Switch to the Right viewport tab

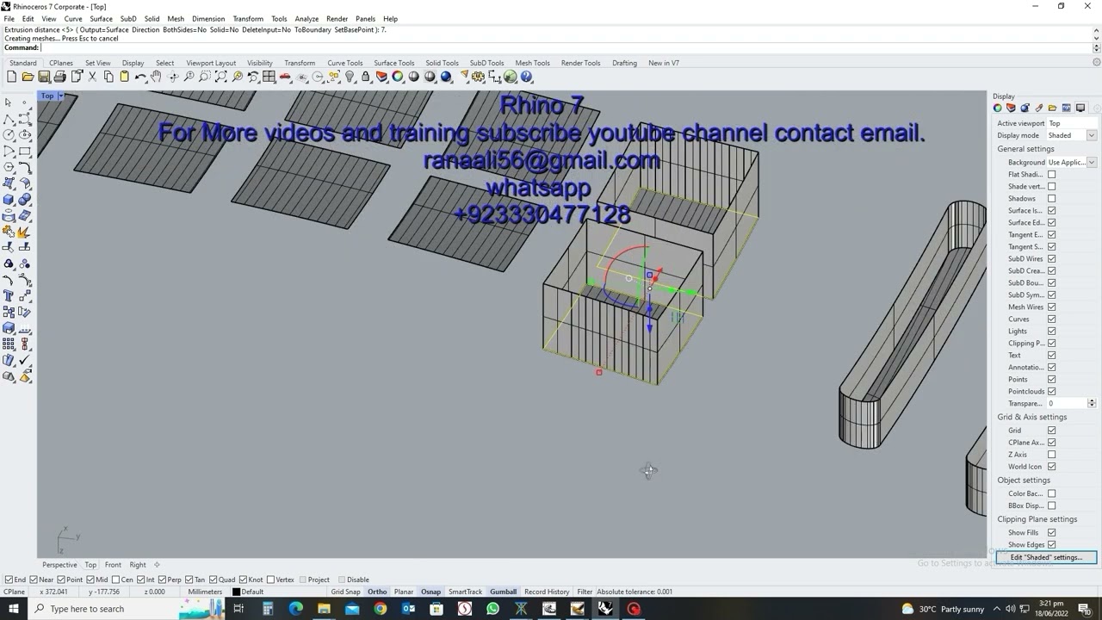(x=138, y=565)
